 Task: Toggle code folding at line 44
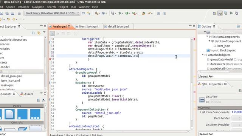(x=55, y=83)
